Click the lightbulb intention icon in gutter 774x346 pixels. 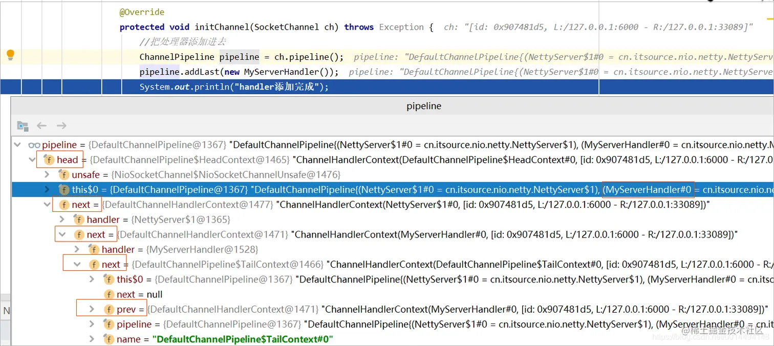10,56
